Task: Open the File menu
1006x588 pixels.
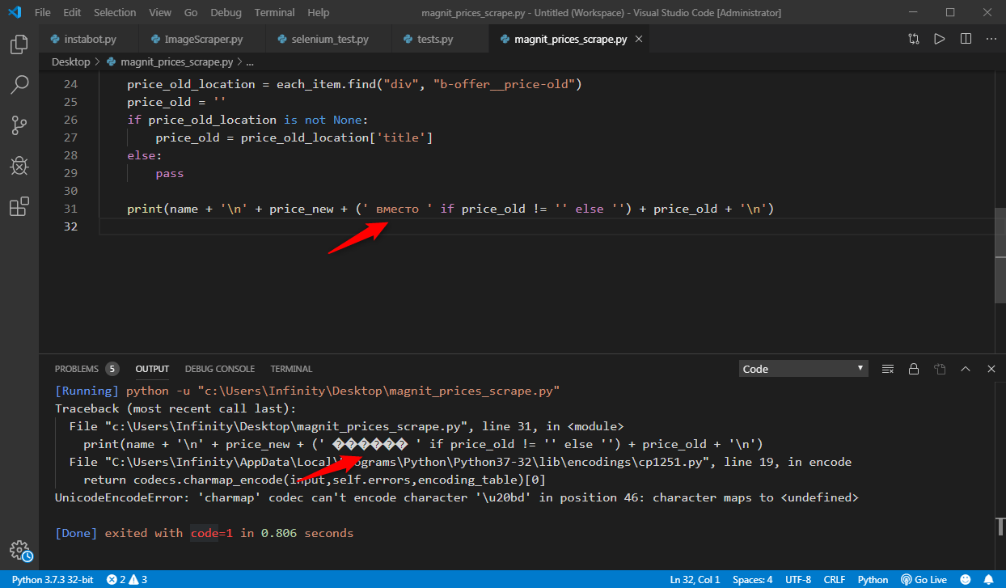Action: [x=43, y=13]
